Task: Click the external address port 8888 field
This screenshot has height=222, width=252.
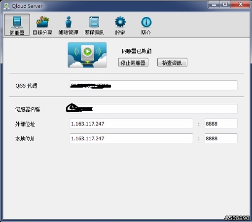Action: tap(221, 124)
